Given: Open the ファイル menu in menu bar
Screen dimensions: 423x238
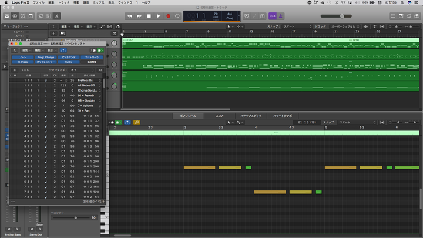Looking at the screenshot, I should (39, 2).
